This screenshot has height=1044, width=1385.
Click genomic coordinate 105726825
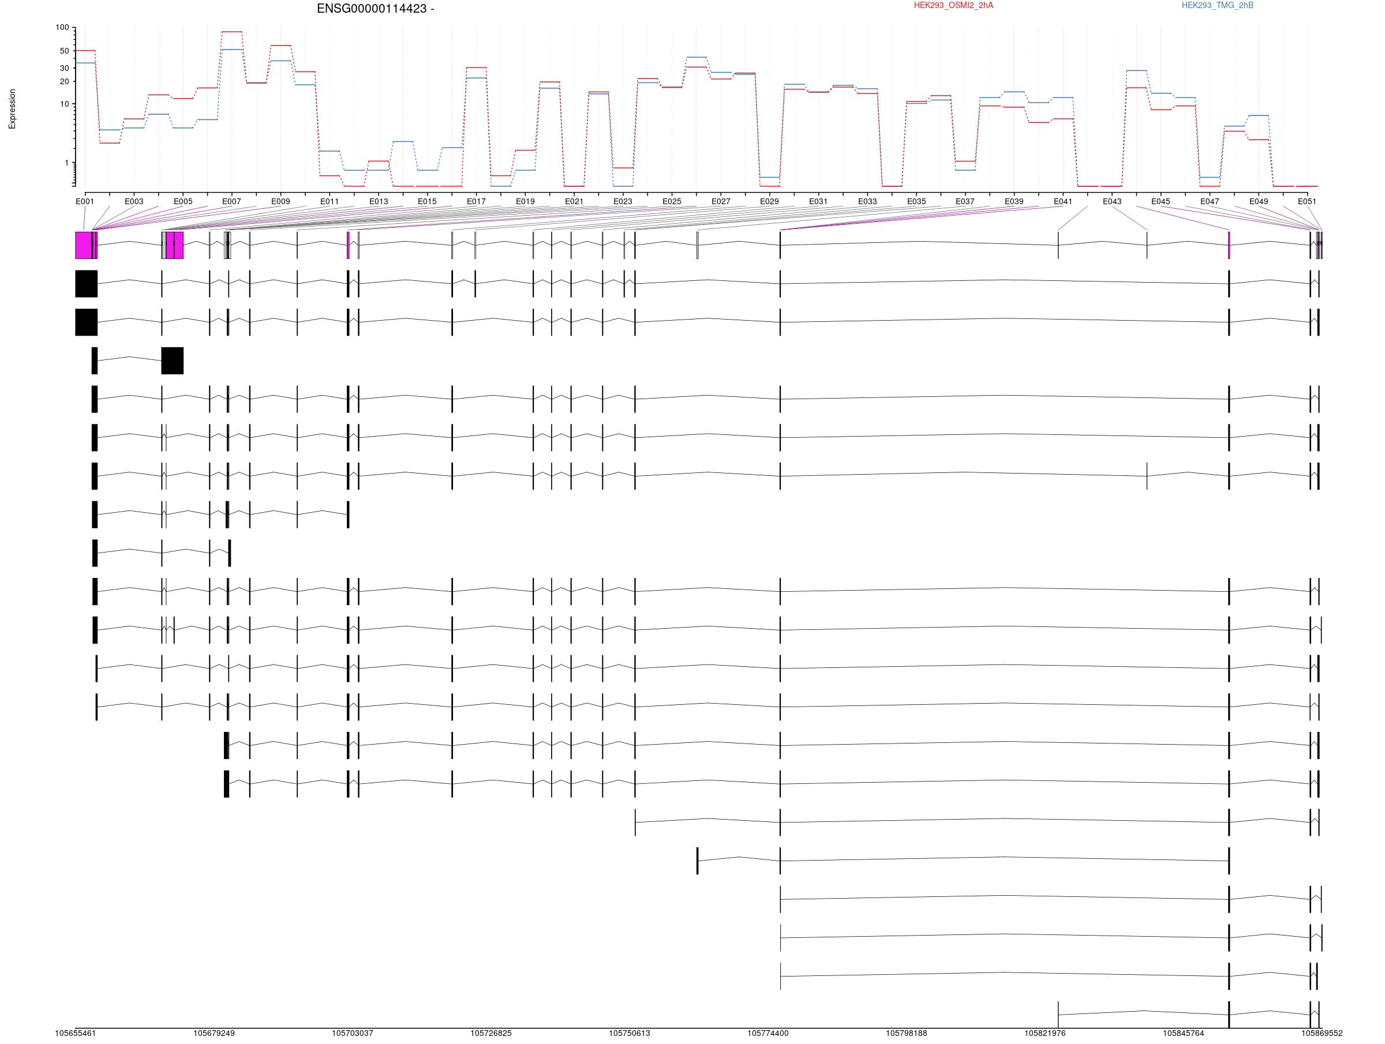(x=491, y=1034)
